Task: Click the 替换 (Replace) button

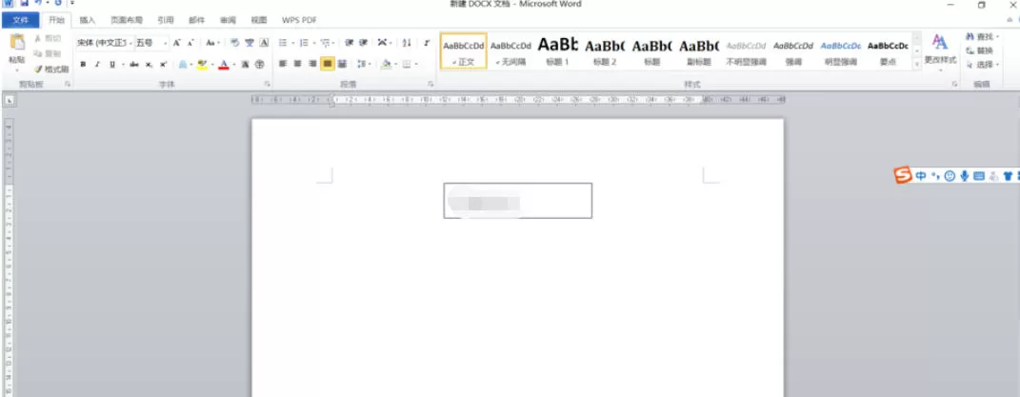Action: (x=980, y=50)
